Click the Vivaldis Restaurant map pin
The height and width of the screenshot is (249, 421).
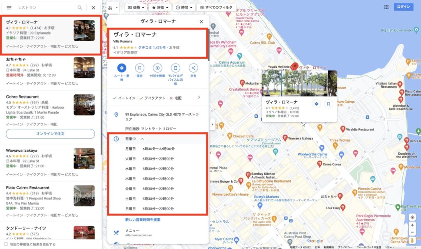(x=342, y=129)
